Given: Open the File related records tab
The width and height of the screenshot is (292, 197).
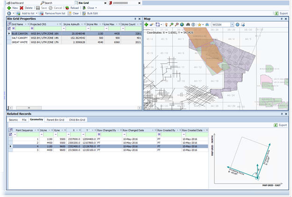Looking at the screenshot, I should [x=24, y=120].
